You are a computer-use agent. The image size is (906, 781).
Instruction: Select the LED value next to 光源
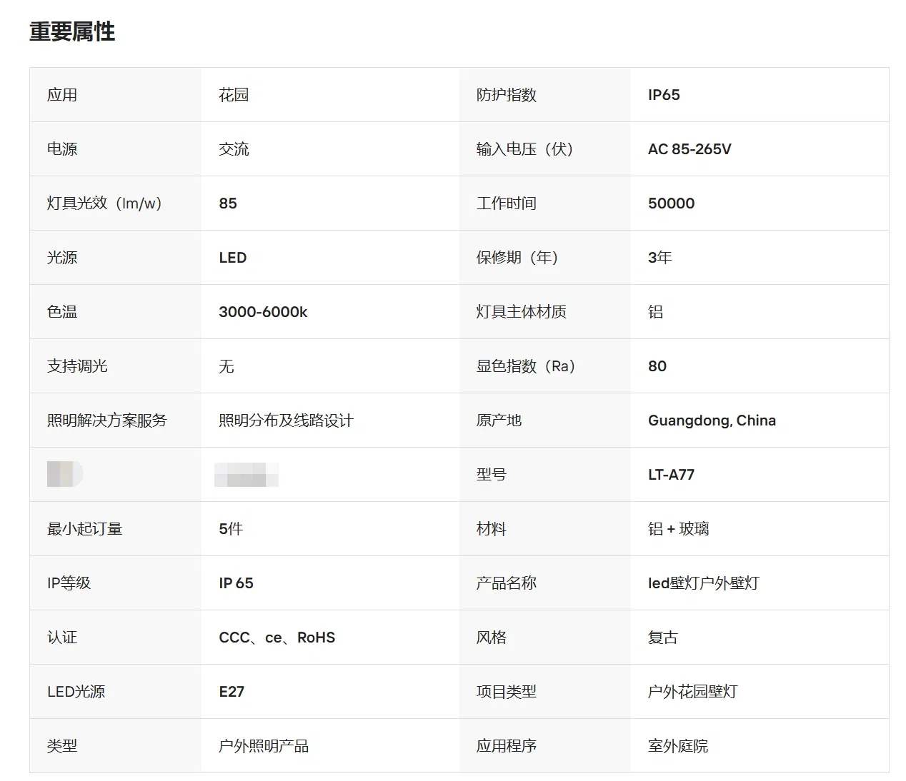(x=233, y=258)
